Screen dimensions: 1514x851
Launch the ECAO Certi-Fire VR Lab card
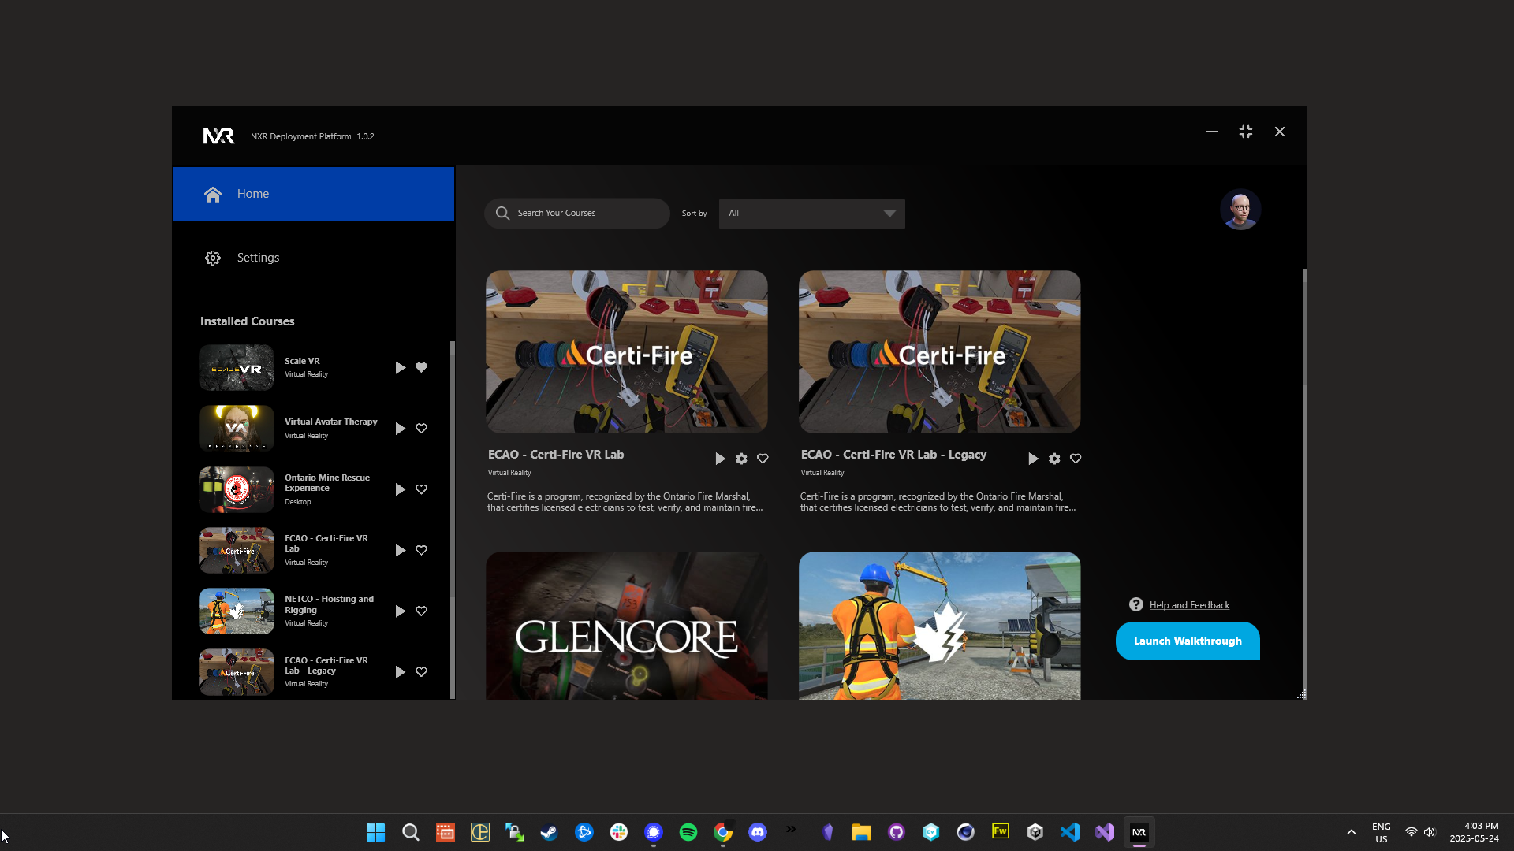coord(719,459)
